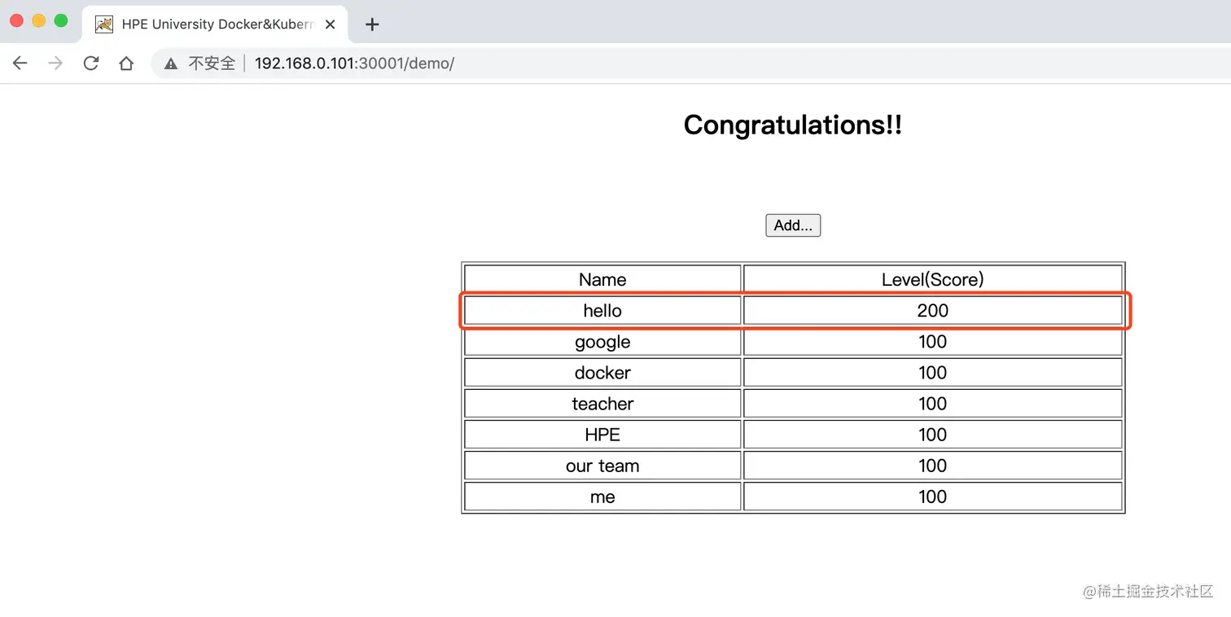Select the HPE name cell

coord(602,434)
